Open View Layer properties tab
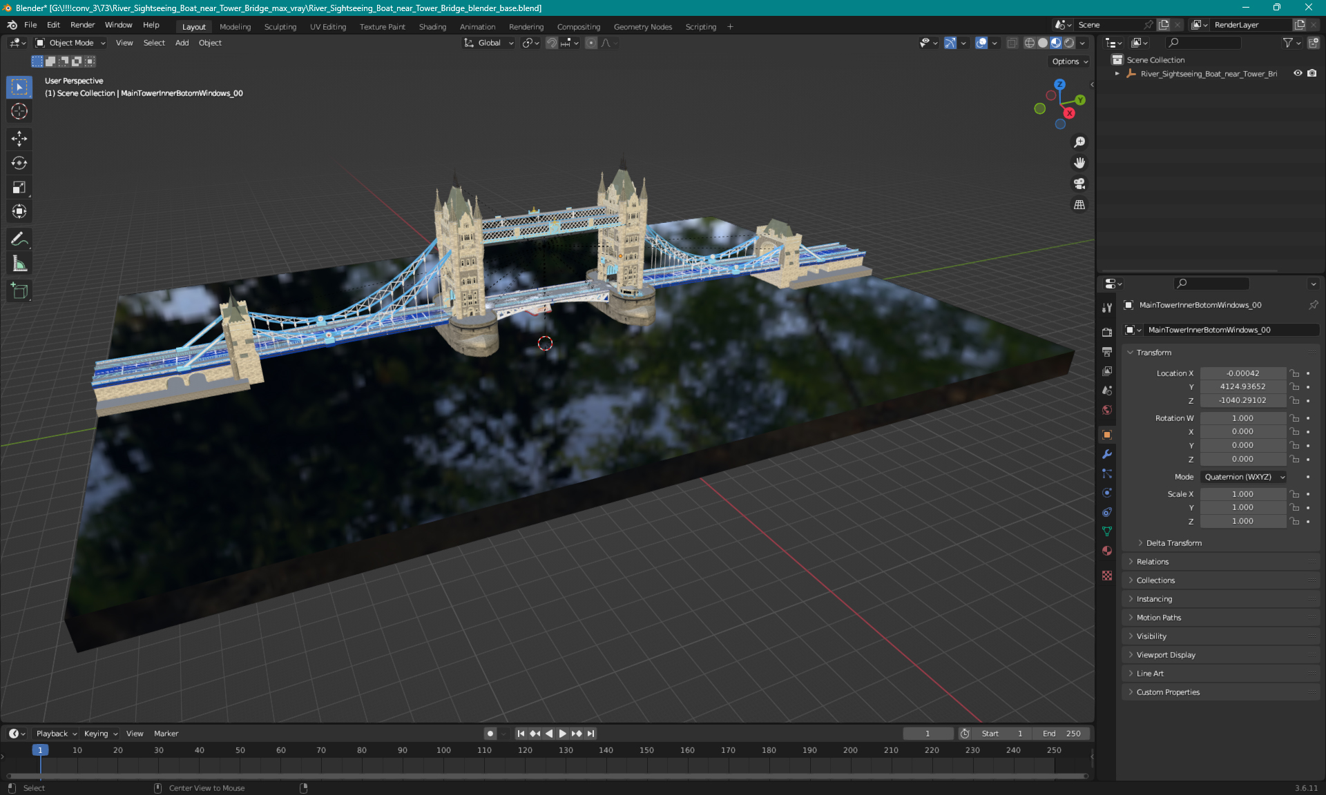Viewport: 1326px width, 795px height. tap(1107, 371)
